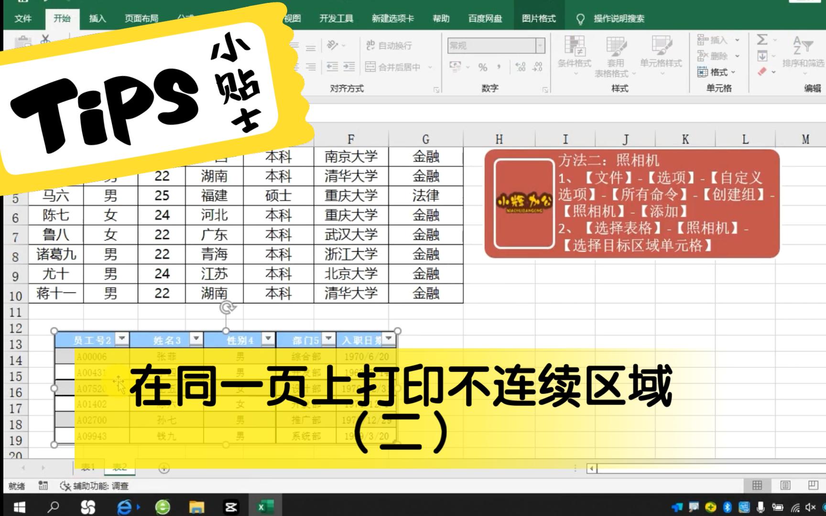Open the 文件 (File) tab
Screen dimensions: 826x516
pos(23,19)
